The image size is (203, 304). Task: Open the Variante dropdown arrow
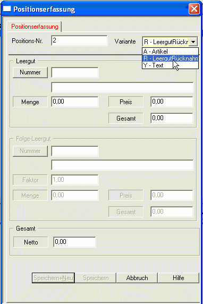coord(193,41)
